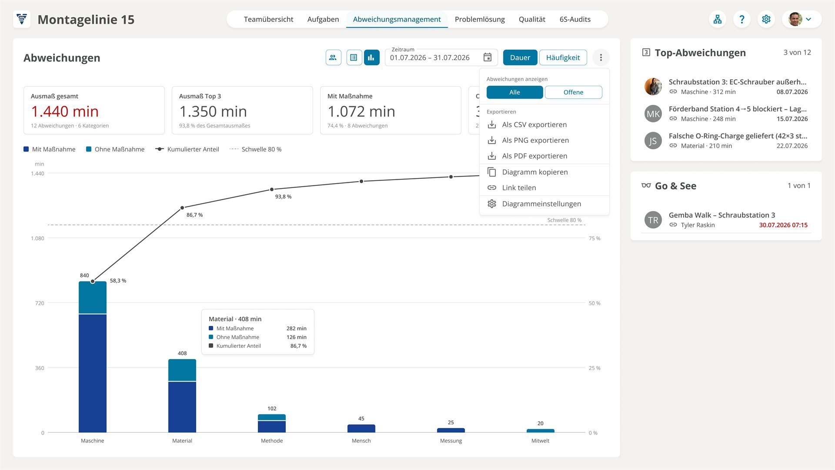Open the Qualität tab
This screenshot has height=470, width=835.
coord(532,19)
